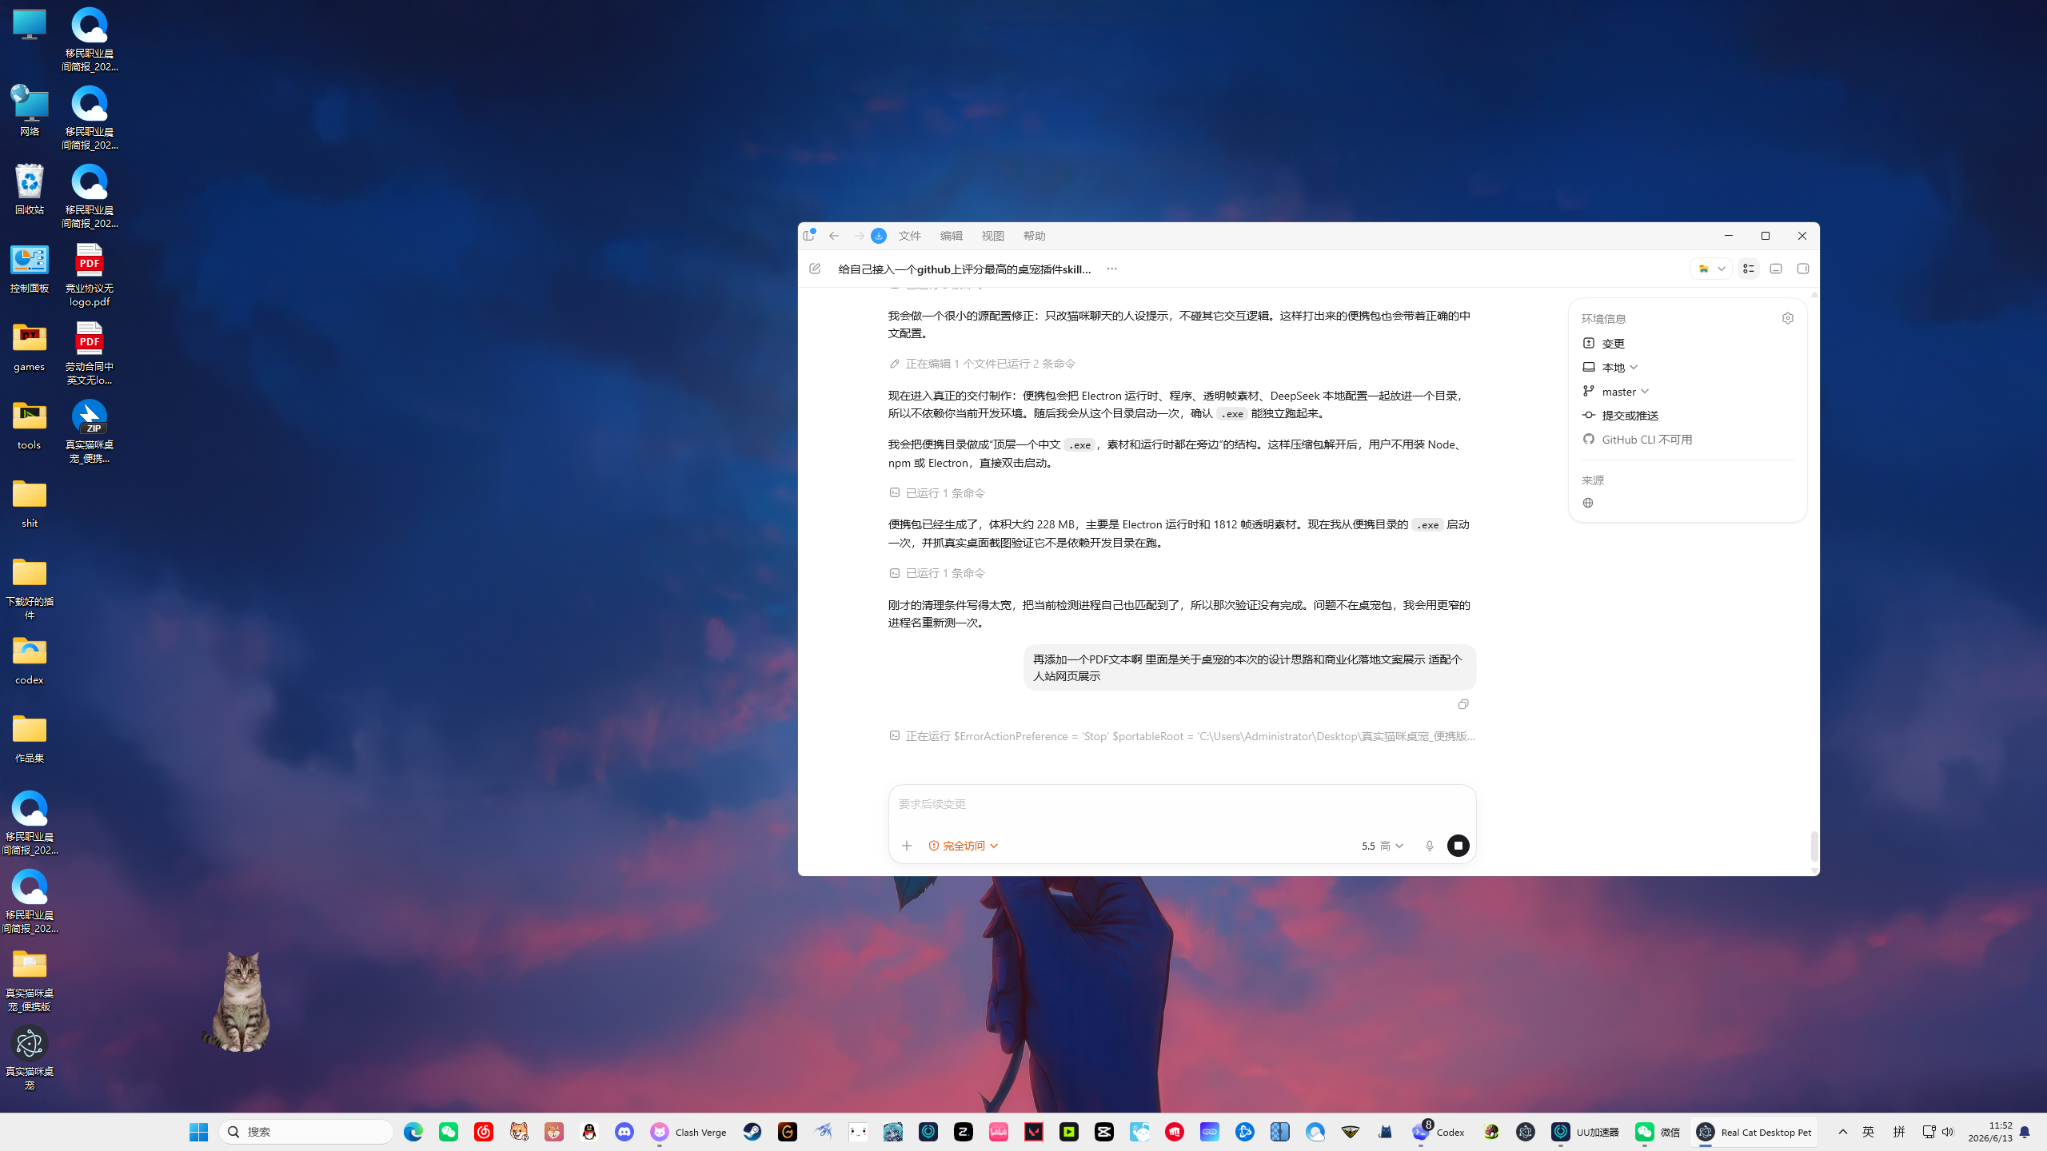This screenshot has height=1151, width=2047.
Task: Toggle the right side panel icon
Action: tap(1803, 269)
